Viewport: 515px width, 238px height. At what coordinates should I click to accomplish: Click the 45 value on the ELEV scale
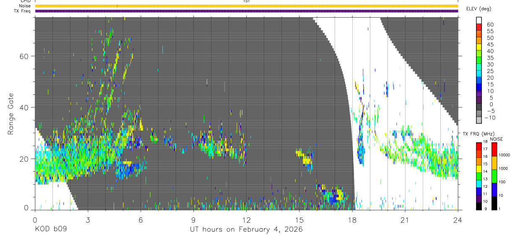tap(490, 44)
